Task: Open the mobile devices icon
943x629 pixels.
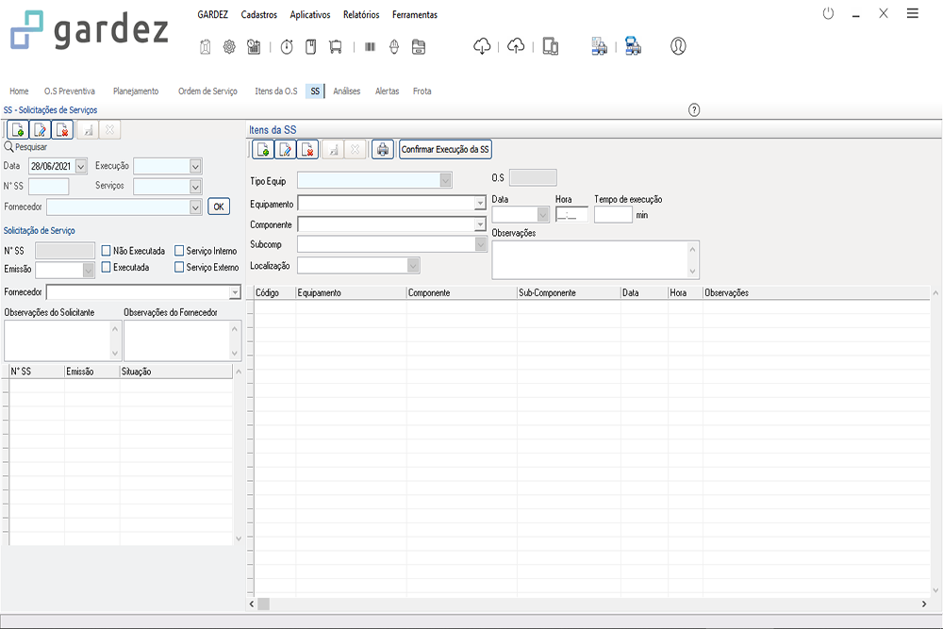Action: 551,46
